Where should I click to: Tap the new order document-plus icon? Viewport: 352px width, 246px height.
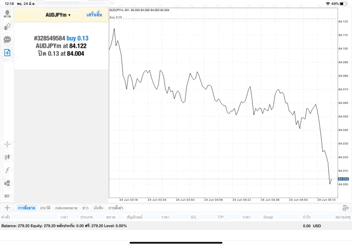click(x=7, y=53)
